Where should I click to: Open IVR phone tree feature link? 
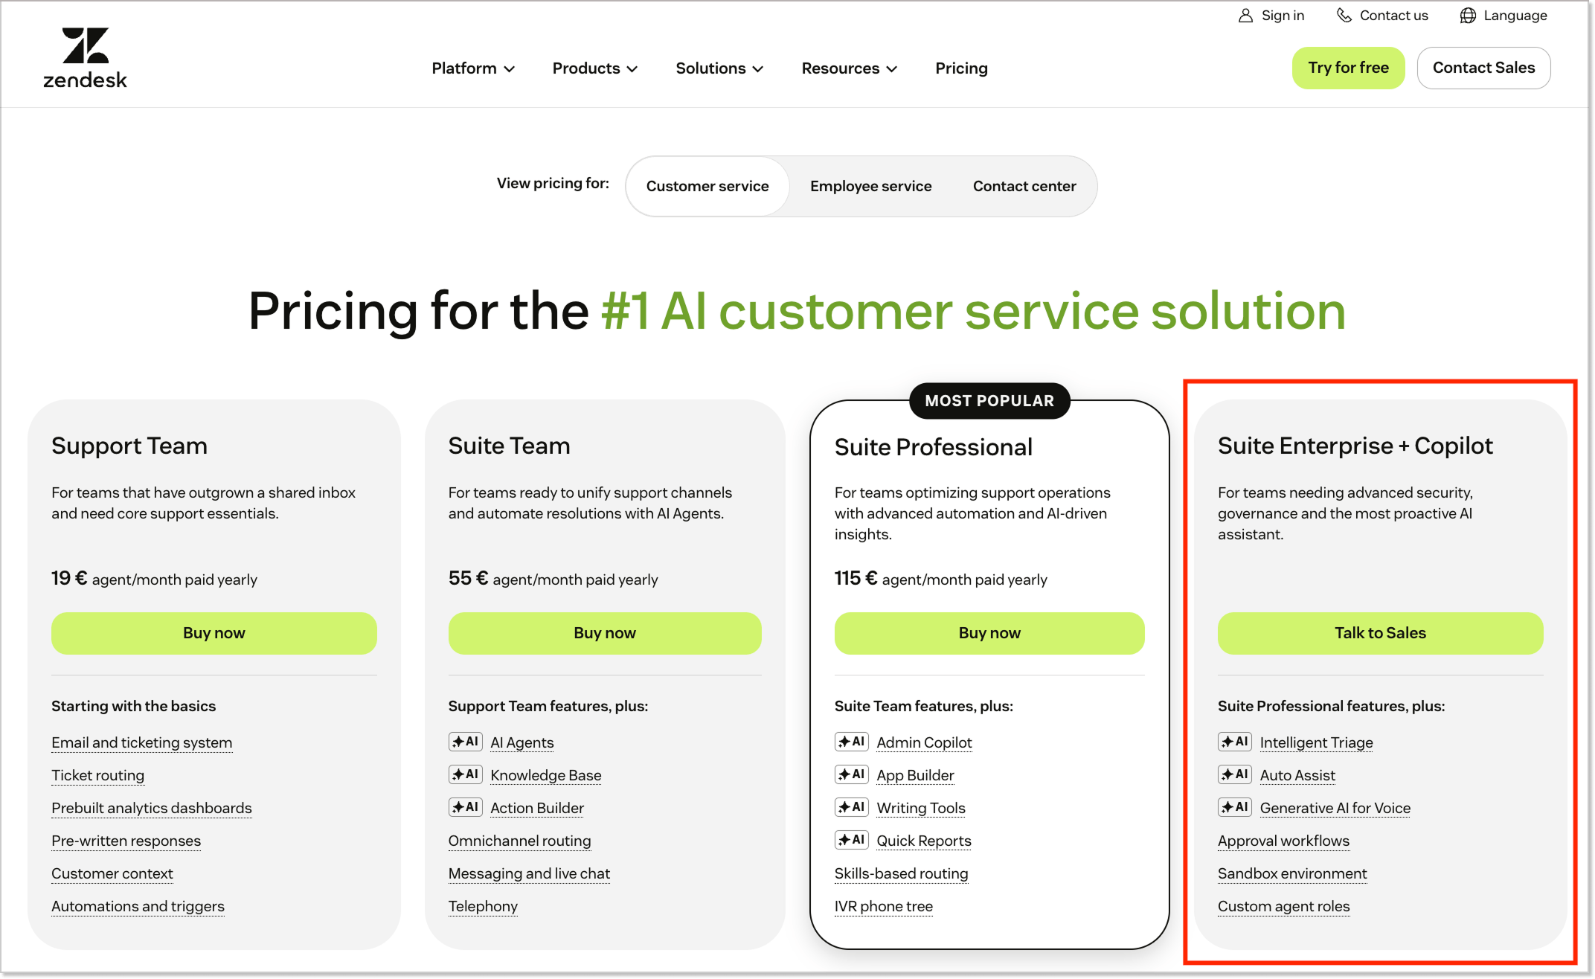pyautogui.click(x=884, y=906)
